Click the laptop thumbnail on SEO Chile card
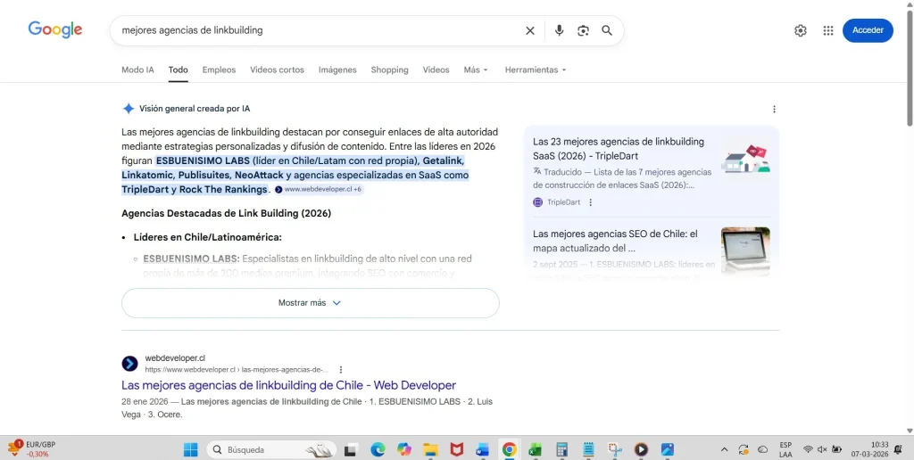 (x=745, y=251)
